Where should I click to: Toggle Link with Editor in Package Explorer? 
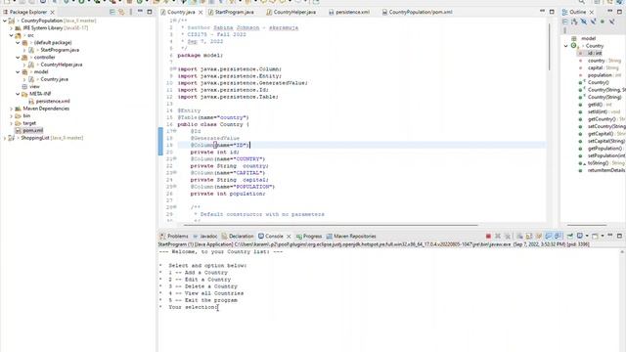[121, 12]
